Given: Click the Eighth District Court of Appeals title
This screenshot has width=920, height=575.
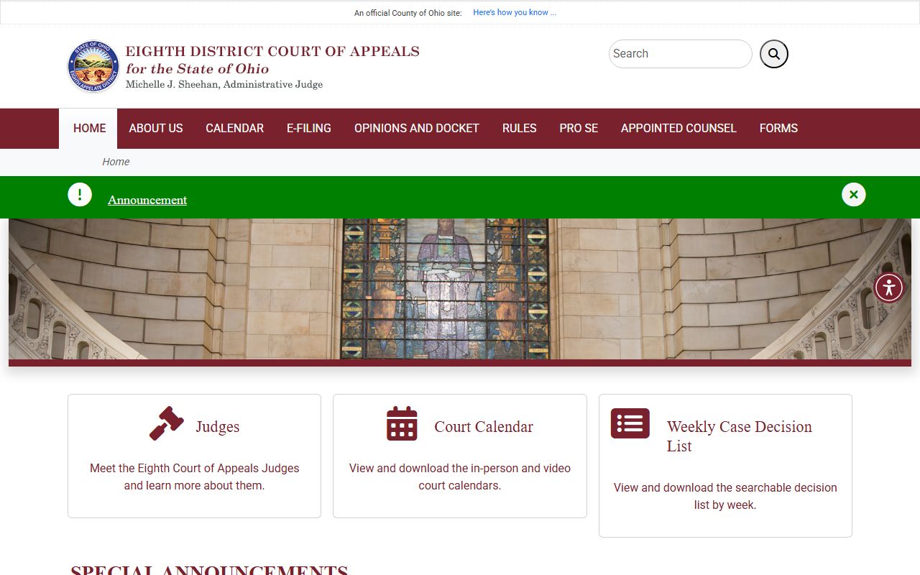Looking at the screenshot, I should 272,52.
